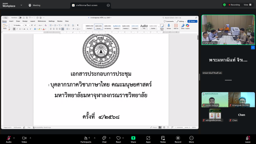Launch the Editor tool

click(183, 26)
